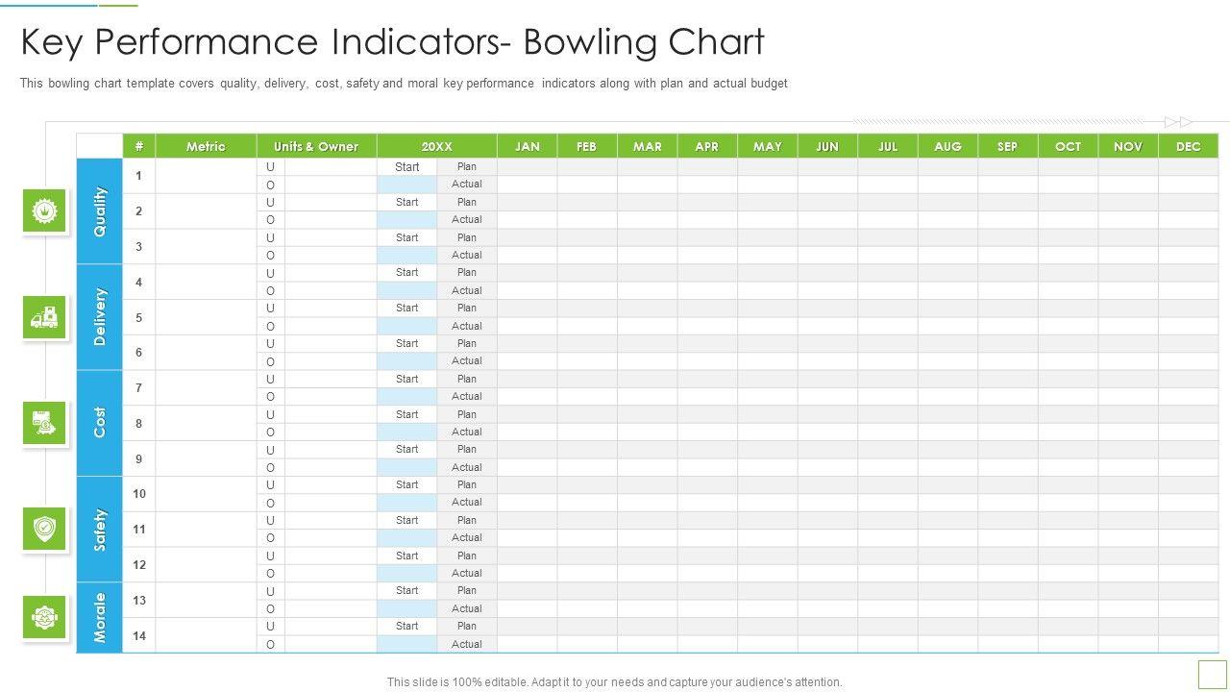The height and width of the screenshot is (692, 1230).
Task: Click the Cost money icon
Action: pos(45,423)
